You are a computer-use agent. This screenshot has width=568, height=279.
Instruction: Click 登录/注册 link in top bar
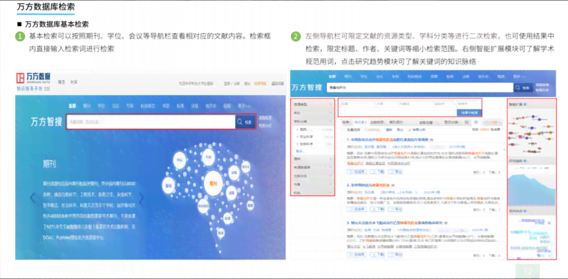click(232, 84)
